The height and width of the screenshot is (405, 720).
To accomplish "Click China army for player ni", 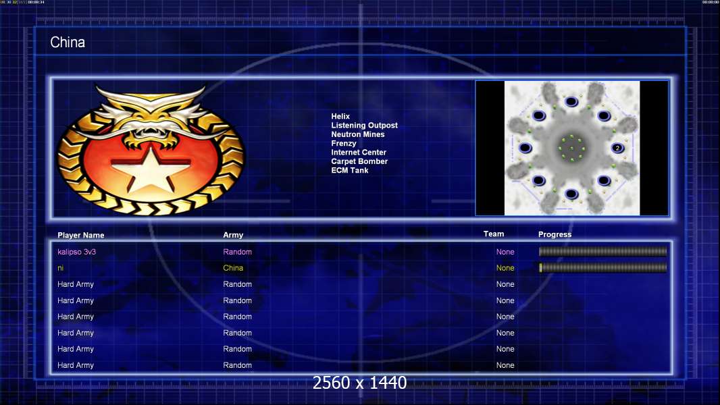I will tap(233, 268).
